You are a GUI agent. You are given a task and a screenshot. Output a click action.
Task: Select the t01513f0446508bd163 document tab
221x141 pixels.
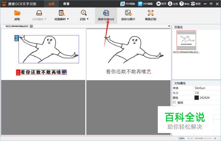17,26
